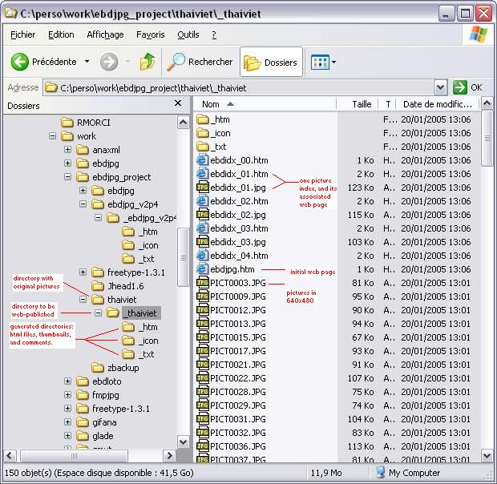
Task: Select ebdidx_04.htm file name
Action: coord(239,256)
